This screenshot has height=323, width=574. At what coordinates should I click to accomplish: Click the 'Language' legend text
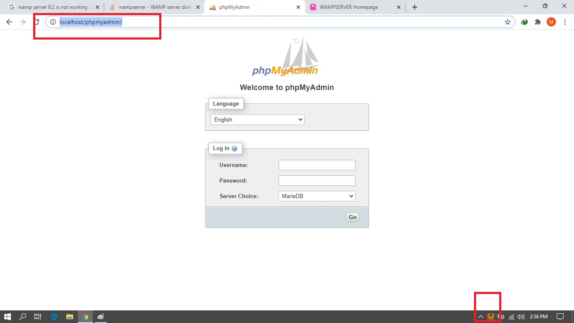tap(226, 104)
